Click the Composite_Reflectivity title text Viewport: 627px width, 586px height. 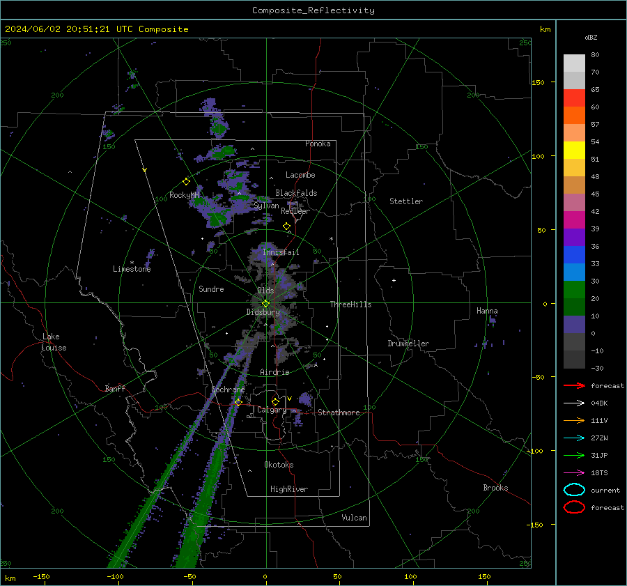[x=313, y=10]
